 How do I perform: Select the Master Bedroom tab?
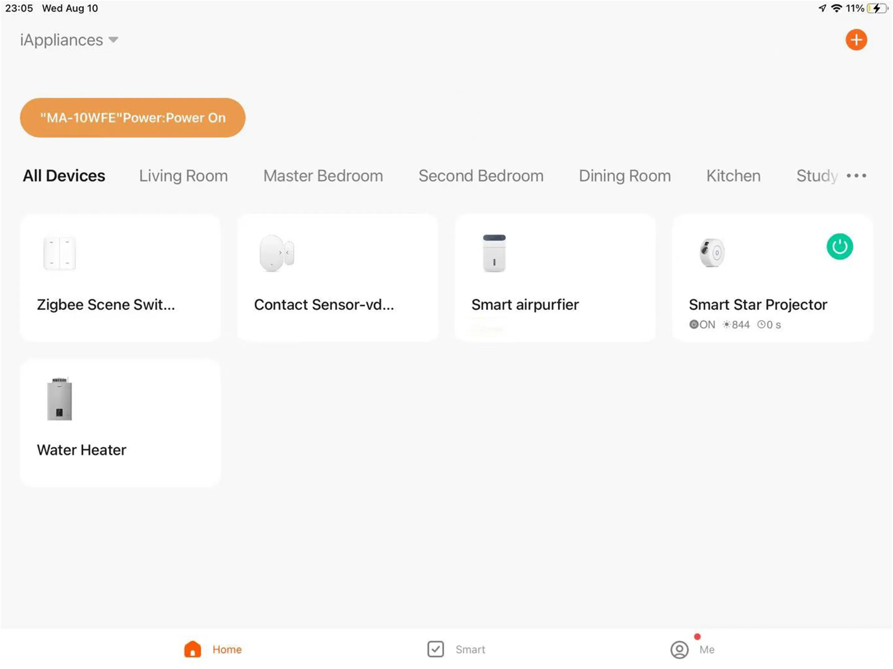[x=323, y=176]
